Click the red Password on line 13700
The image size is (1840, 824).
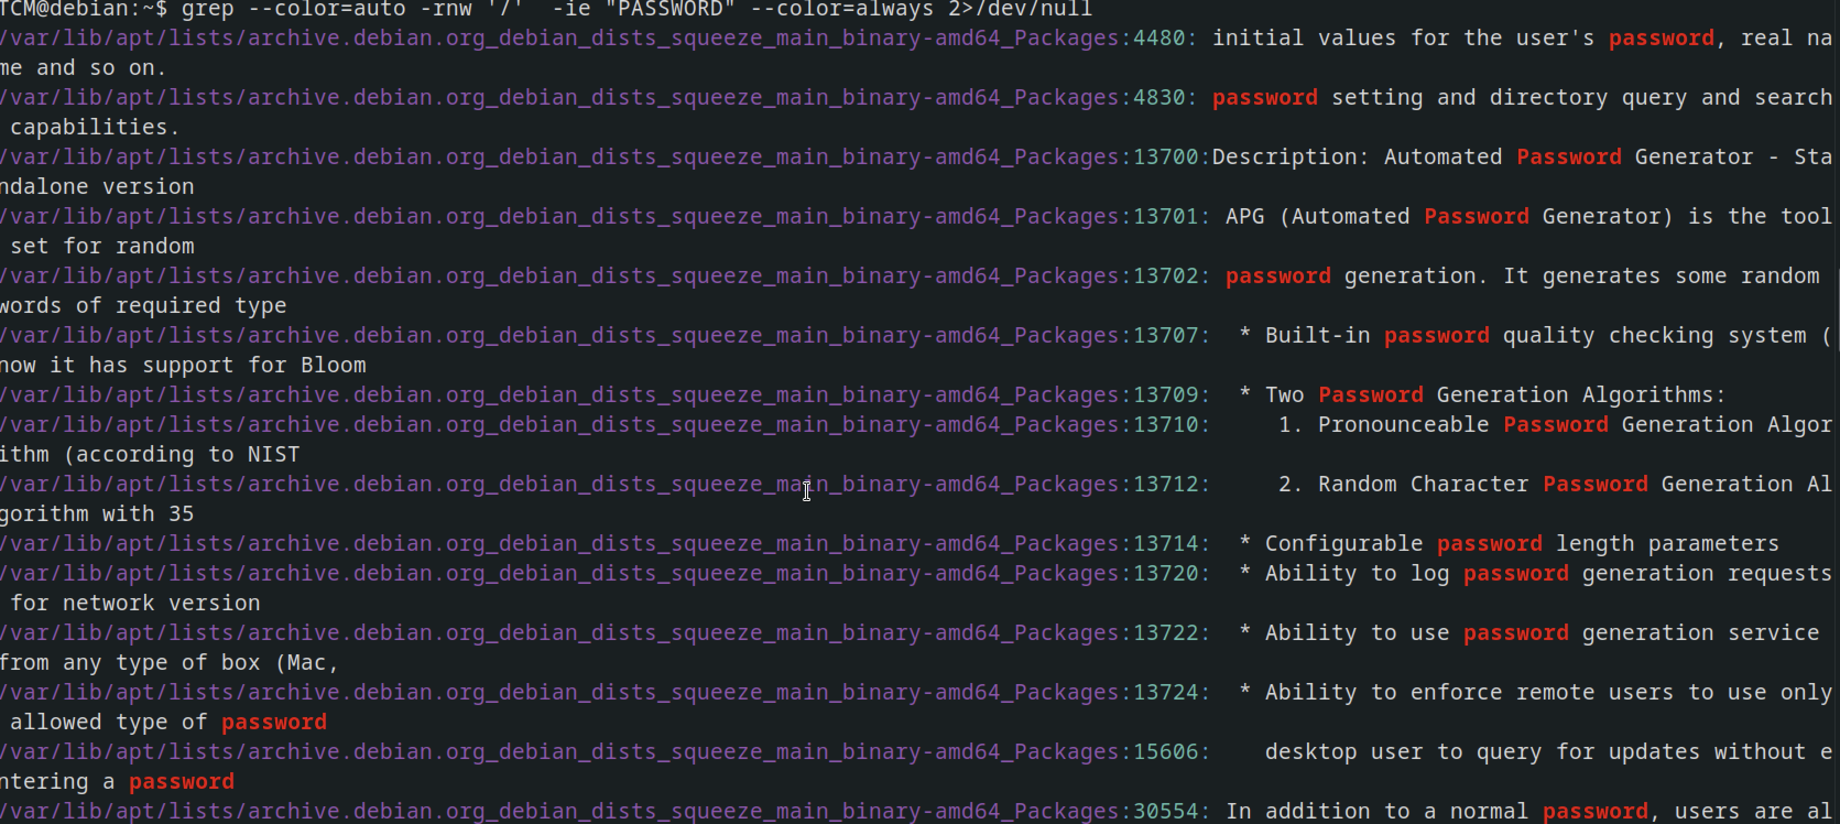point(1569,157)
